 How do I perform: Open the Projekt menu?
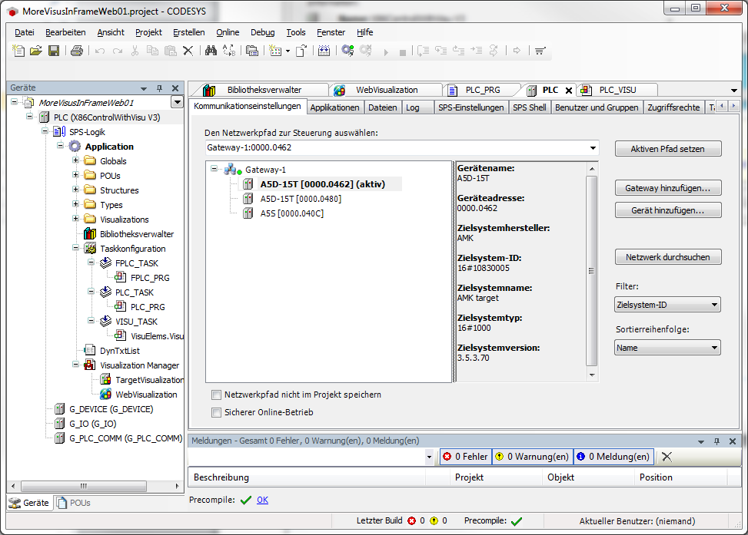[148, 32]
